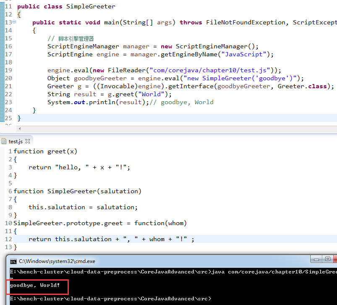Click the Chinese comment on line 15
Viewport: 337px width, 305px height.
[x=71, y=39]
